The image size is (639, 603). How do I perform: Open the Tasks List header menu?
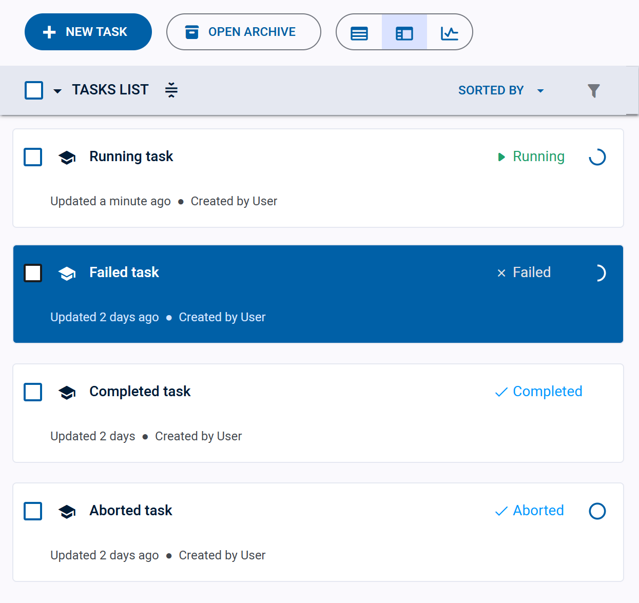pos(110,90)
